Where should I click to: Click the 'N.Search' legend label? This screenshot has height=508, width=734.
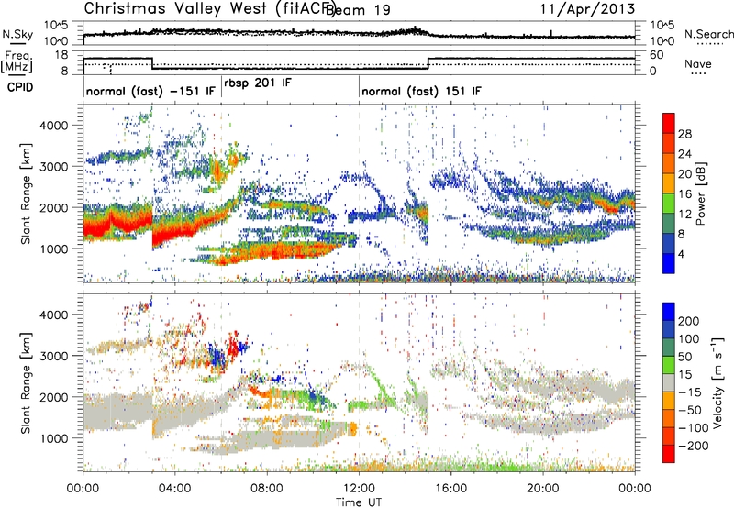point(708,34)
